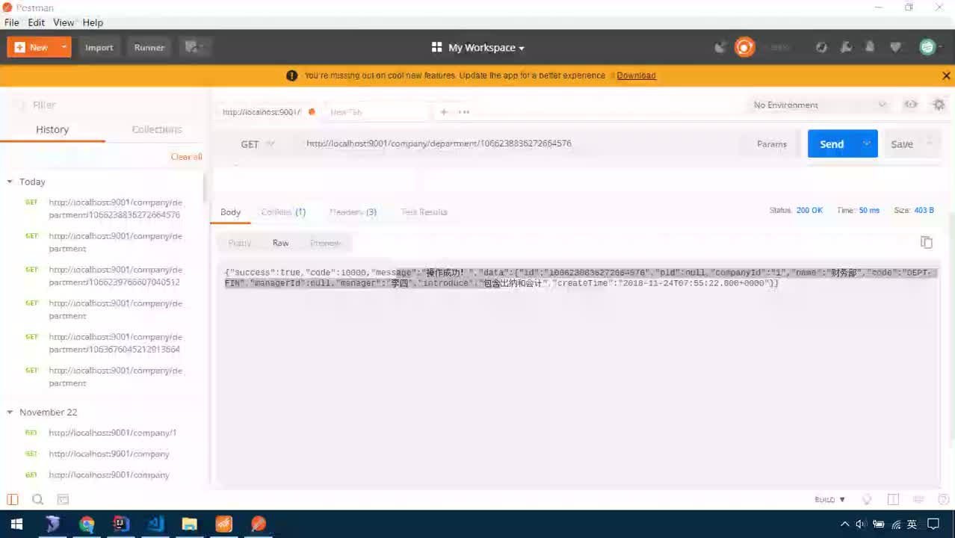The image size is (955, 538).
Task: Open the My Workspace dropdown
Action: [478, 47]
